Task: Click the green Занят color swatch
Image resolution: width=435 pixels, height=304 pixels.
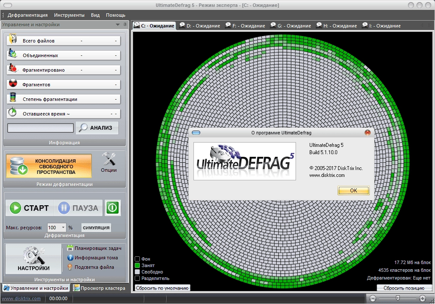Action: (137, 265)
